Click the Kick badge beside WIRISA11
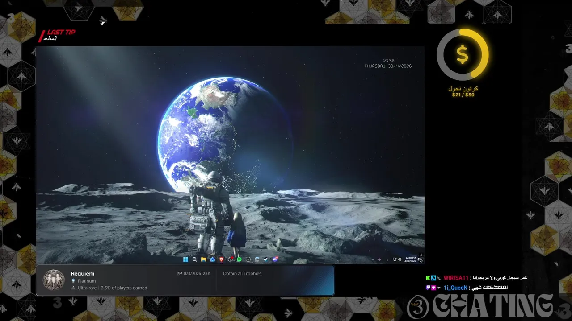Screen dimensions: 572x321 tap(428, 278)
